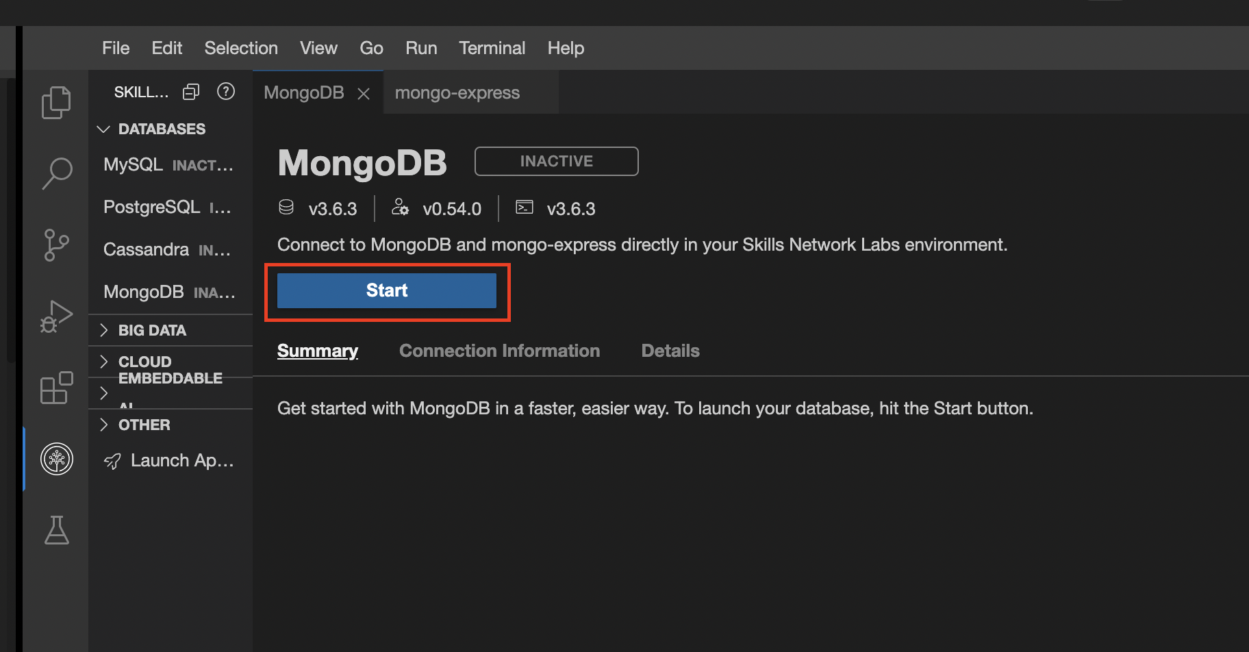The height and width of the screenshot is (652, 1249).
Task: Open the Source Control branch icon
Action: [x=56, y=245]
